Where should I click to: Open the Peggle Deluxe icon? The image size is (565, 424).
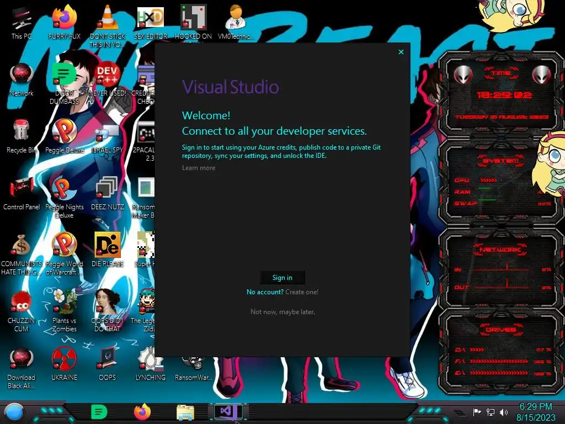64,134
